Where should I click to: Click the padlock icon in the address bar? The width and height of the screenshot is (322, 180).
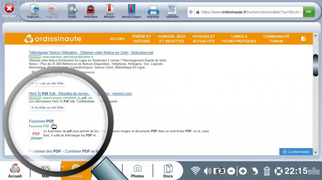[x=198, y=12]
